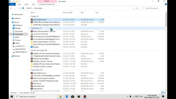Select Preeti Normal archive file
Image resolution: width=176 pixels, height=99 pixels.
pos(38,89)
